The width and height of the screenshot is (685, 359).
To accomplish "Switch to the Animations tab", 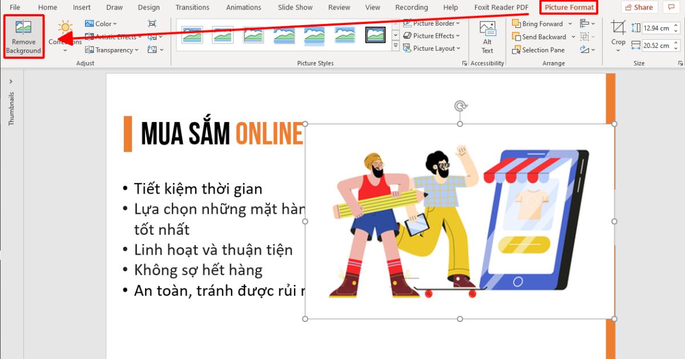I will pyautogui.click(x=244, y=7).
